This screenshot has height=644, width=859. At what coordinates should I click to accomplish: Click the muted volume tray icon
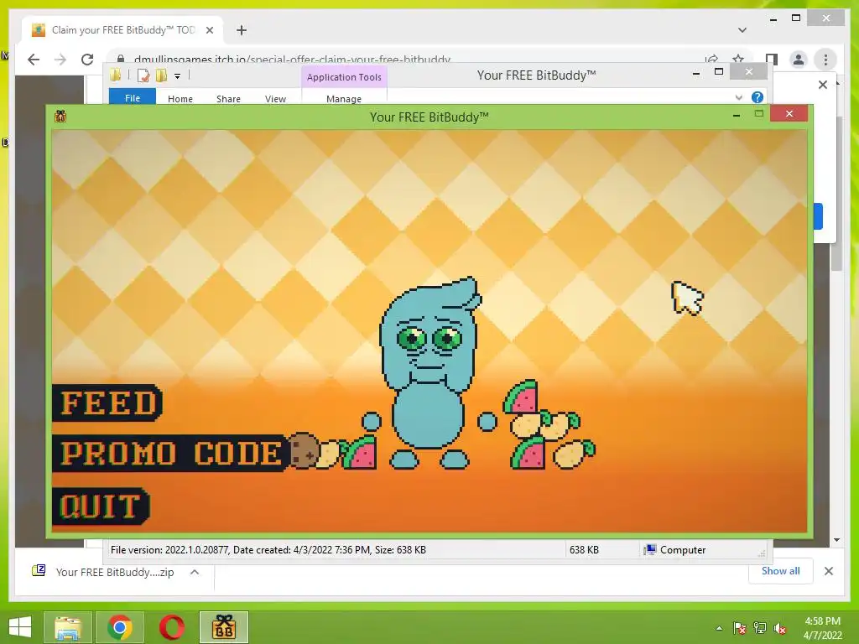(x=780, y=628)
